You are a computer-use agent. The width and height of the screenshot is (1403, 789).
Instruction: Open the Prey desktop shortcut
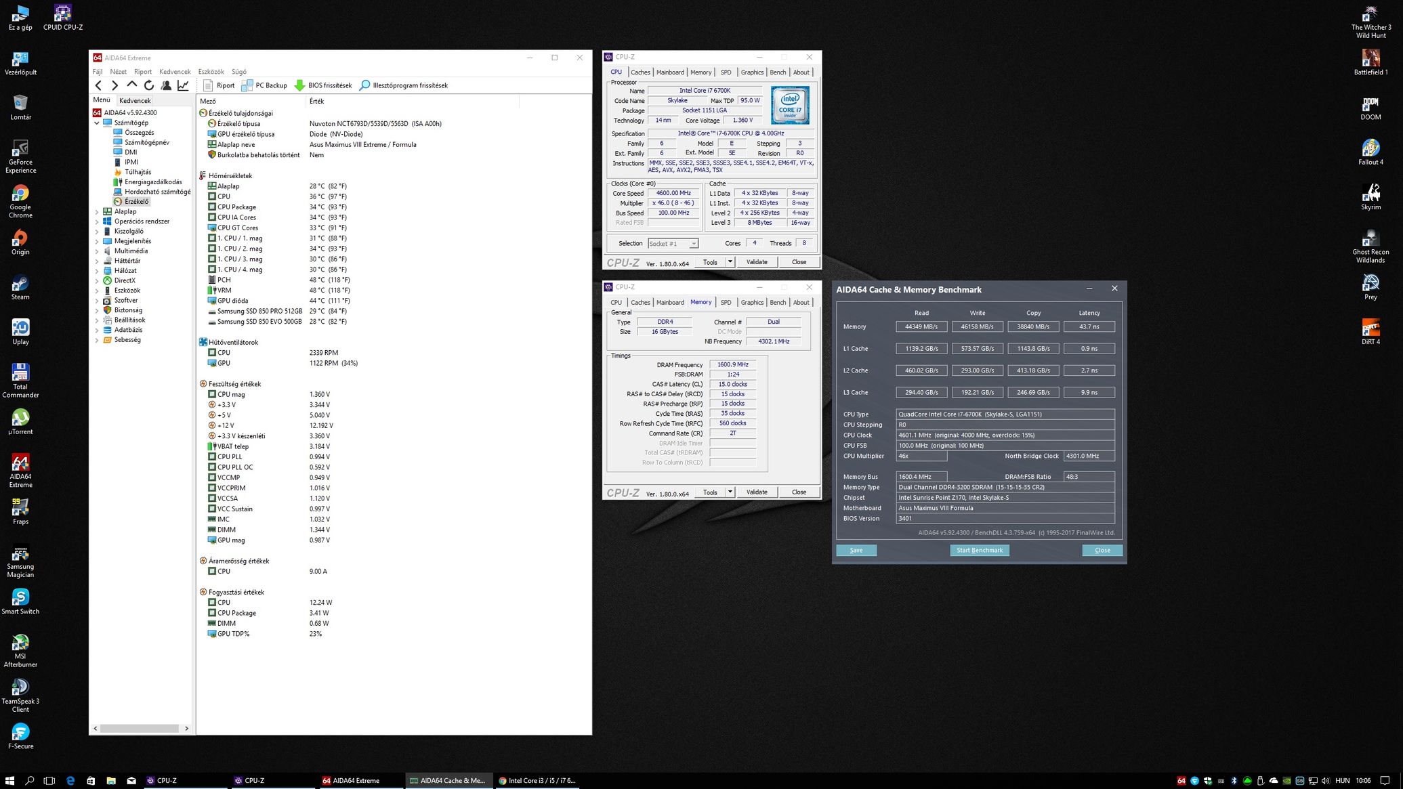tap(1370, 287)
